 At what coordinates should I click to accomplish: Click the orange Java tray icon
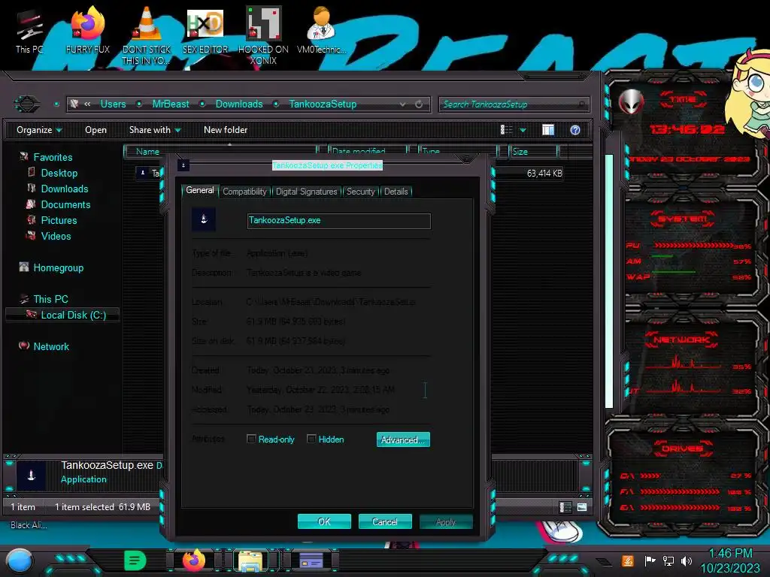click(x=628, y=560)
